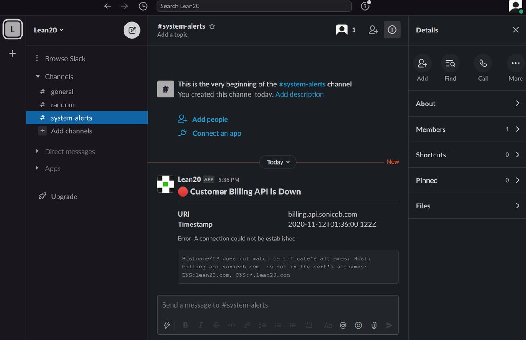Toggle ordered list formatting
This screenshot has width=526, height=340.
click(263, 325)
